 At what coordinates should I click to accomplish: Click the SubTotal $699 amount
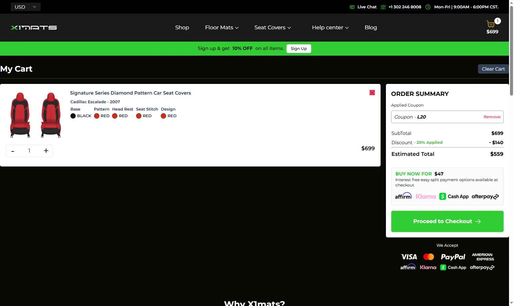(x=497, y=133)
